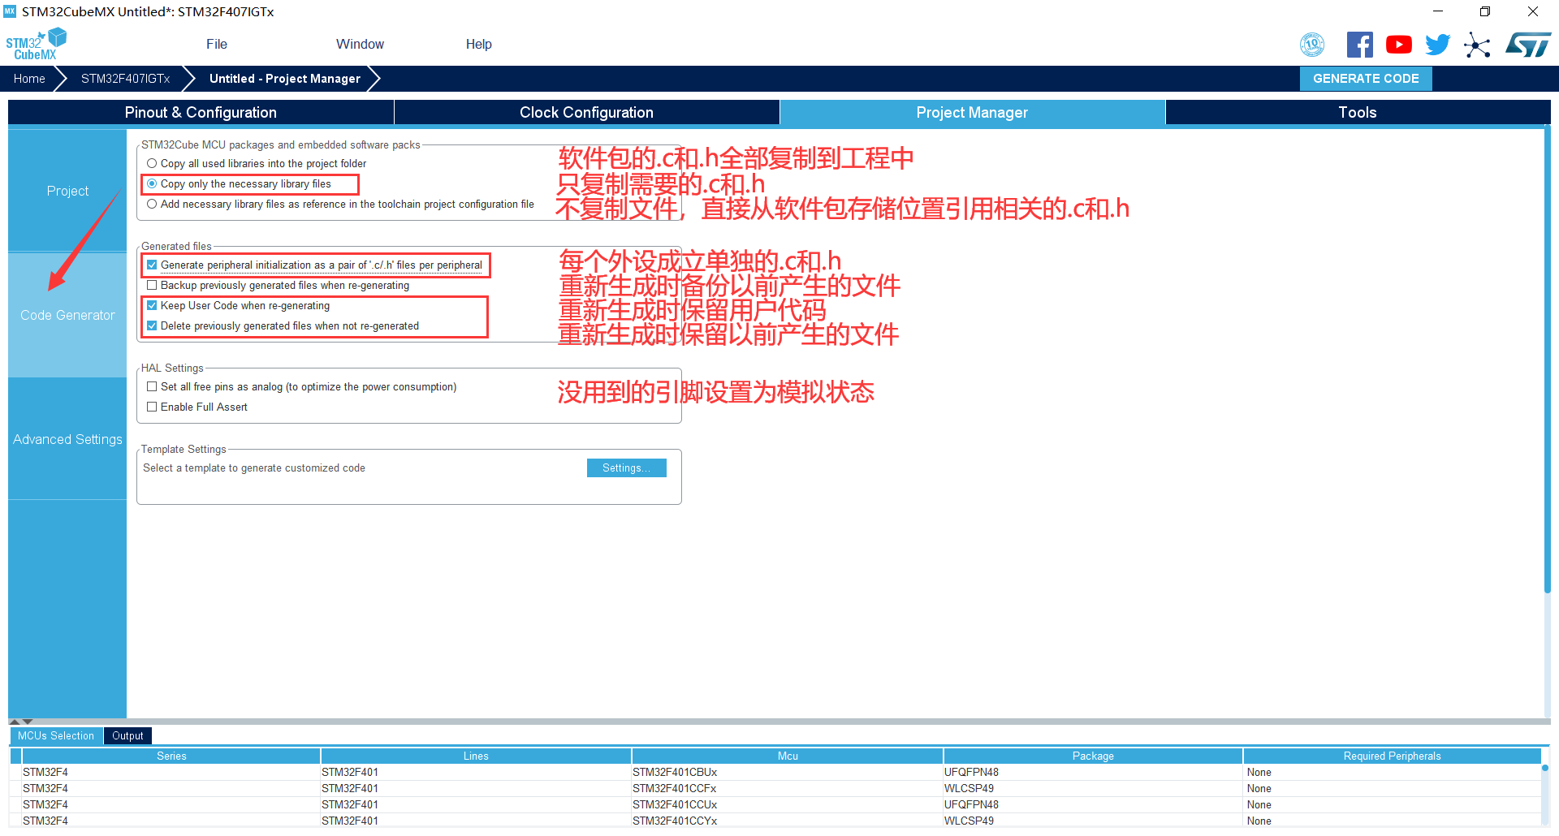Collapse the bottom panel using splitter arrows
1559x836 pixels.
tap(28, 722)
